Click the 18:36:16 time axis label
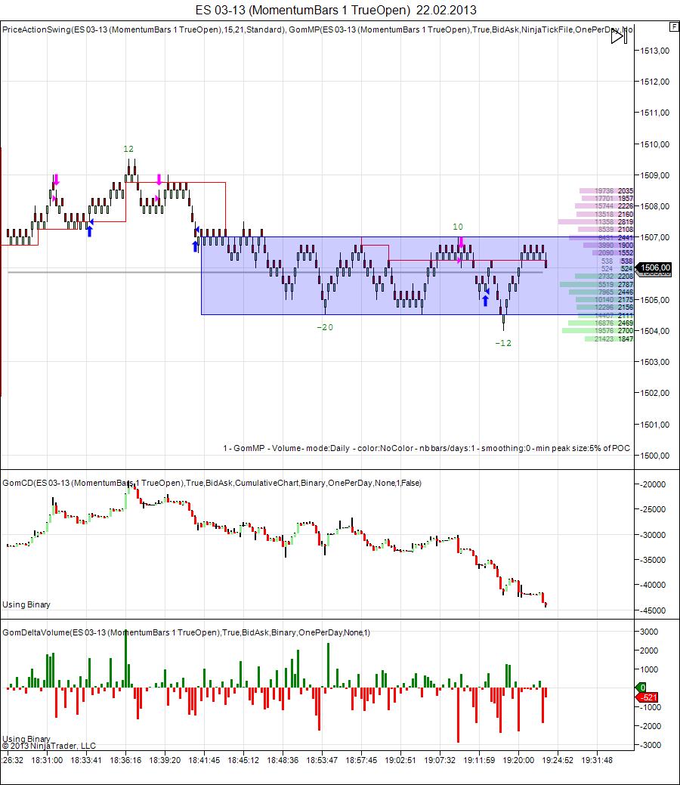 pos(125,760)
